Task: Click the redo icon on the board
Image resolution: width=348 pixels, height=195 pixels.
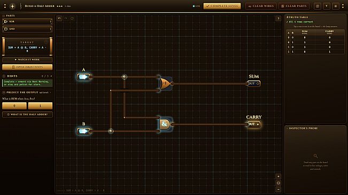Action: tap(66, 18)
